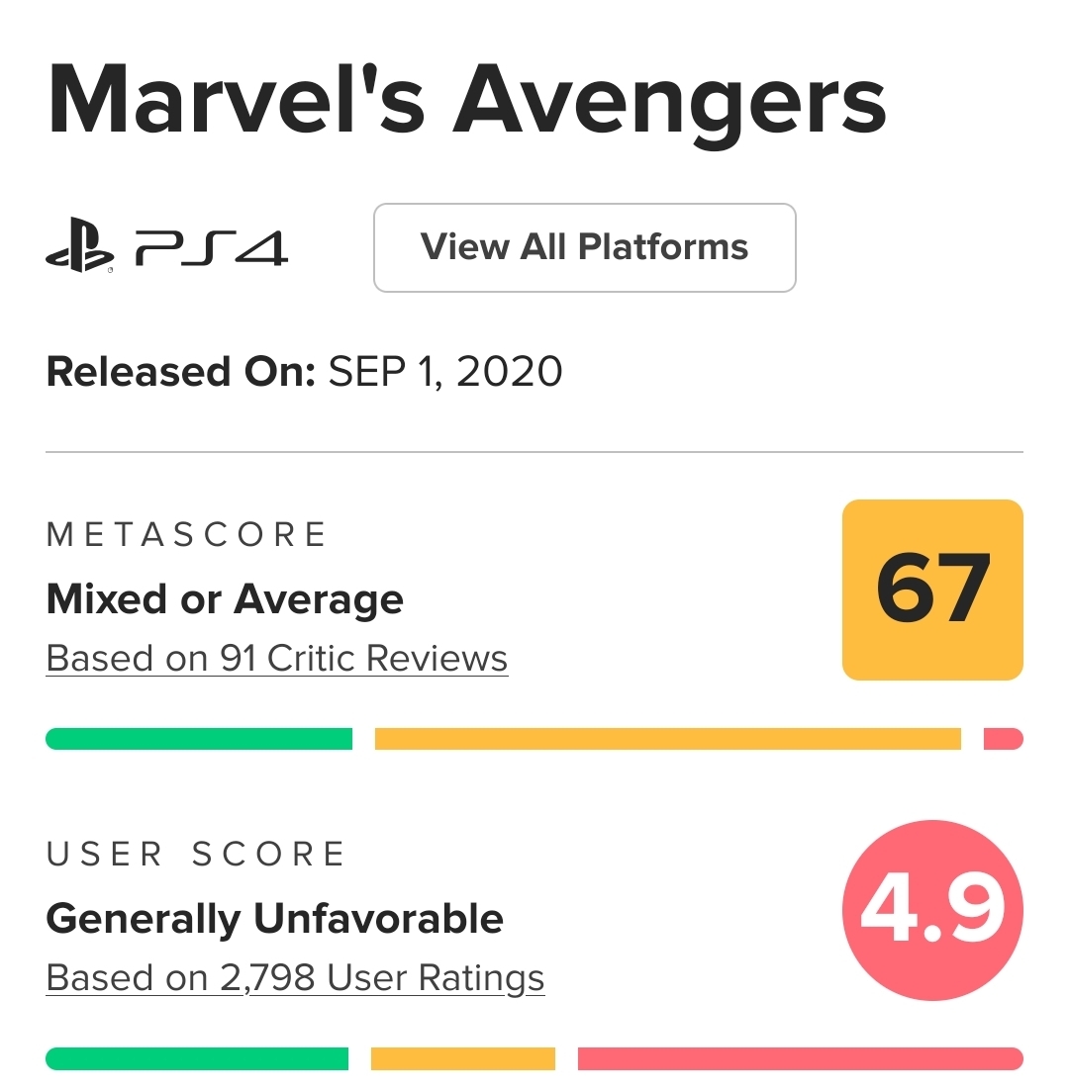Click the Generally Unfavorable verdict text

click(x=274, y=919)
